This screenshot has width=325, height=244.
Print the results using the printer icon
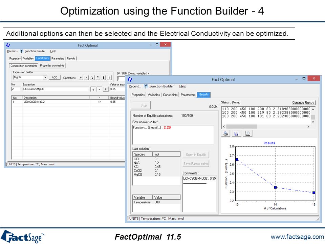[226, 134]
